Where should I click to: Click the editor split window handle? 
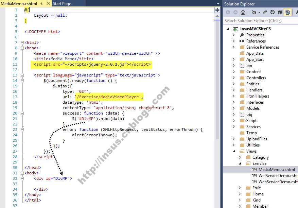[x=217, y=10]
